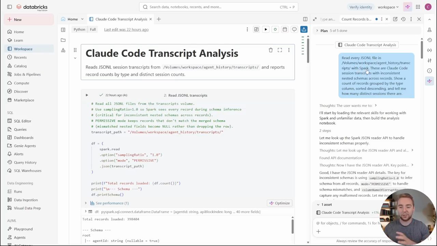This screenshot has width=437, height=246.
Task: Open assistant chat history
Action: pos(403,19)
